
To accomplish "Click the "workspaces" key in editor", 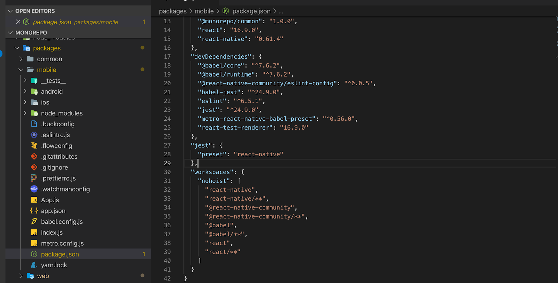I will 212,172.
